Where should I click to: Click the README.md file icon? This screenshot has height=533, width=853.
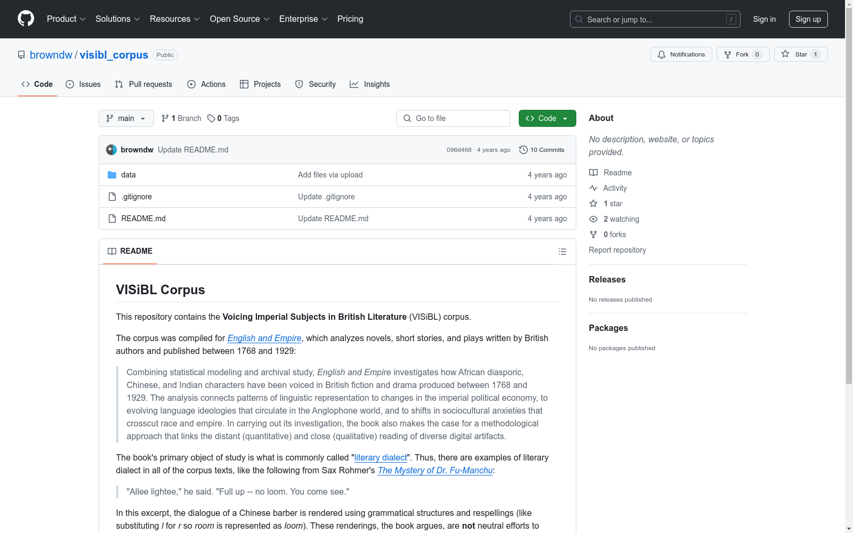click(112, 219)
